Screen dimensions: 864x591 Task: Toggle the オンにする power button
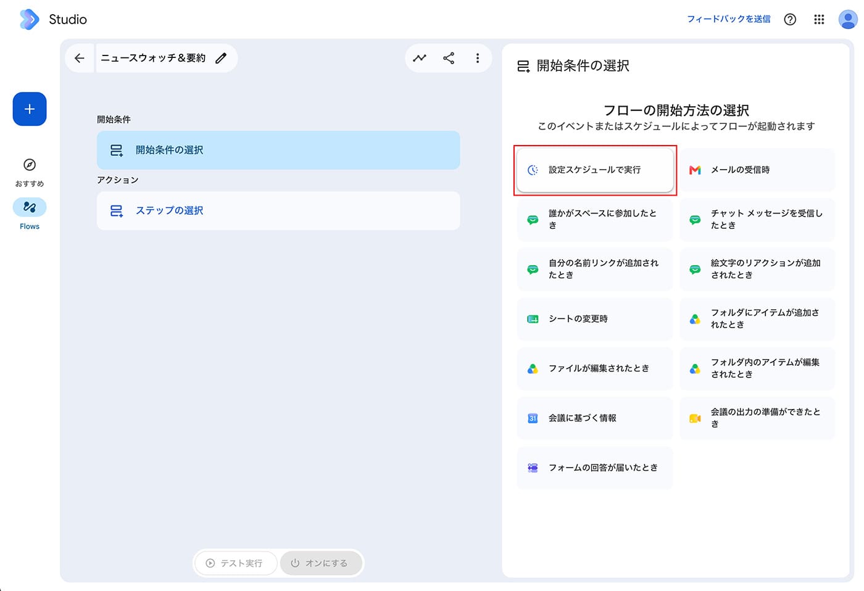(x=321, y=563)
